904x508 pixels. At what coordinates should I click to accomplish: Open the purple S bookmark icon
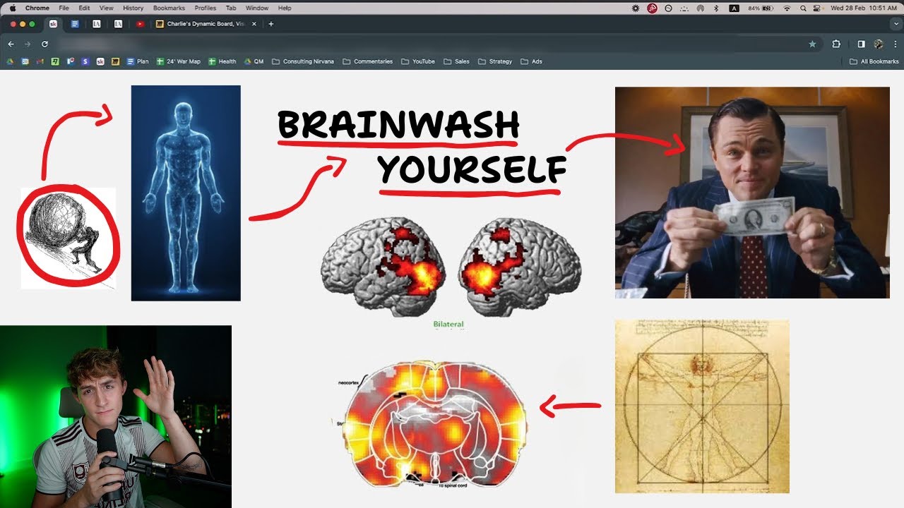point(85,61)
